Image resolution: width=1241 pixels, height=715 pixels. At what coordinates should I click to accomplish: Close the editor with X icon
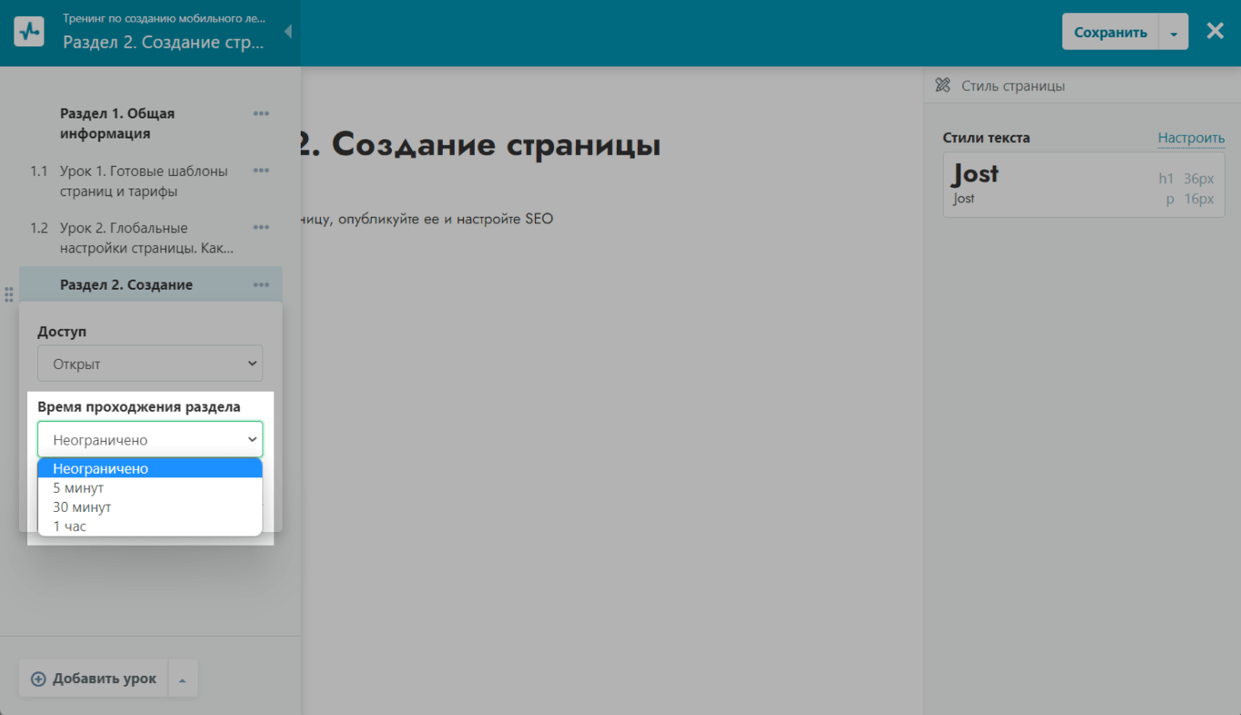tap(1215, 32)
